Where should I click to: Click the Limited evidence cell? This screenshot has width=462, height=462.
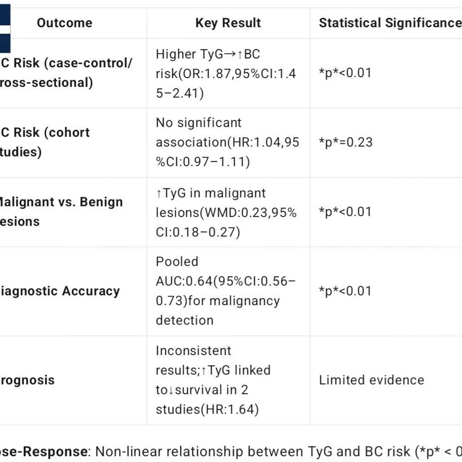[371, 380]
